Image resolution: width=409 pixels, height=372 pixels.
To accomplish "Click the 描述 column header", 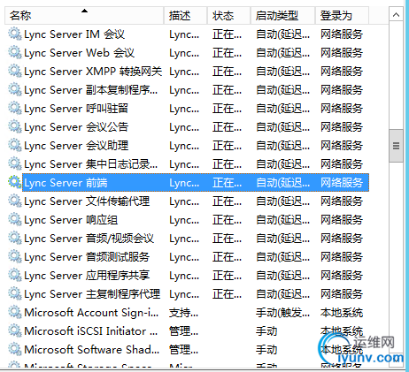I will click(x=185, y=15).
